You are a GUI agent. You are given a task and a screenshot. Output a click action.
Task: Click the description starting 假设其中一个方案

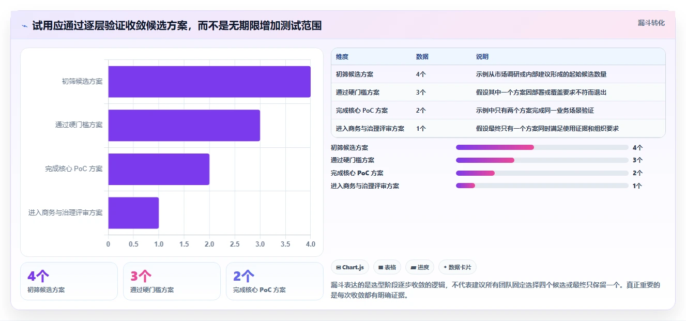click(x=541, y=93)
